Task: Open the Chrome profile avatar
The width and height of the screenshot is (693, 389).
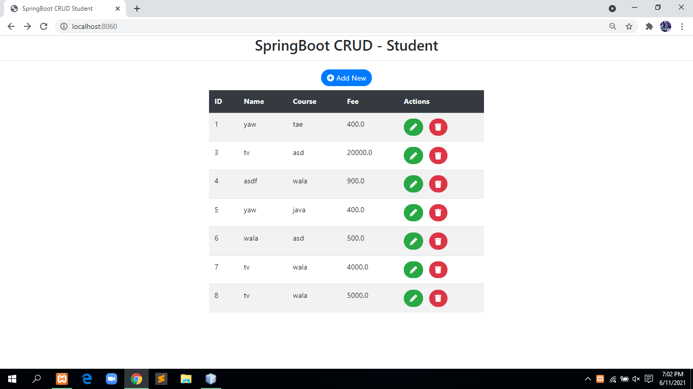Action: [x=666, y=26]
